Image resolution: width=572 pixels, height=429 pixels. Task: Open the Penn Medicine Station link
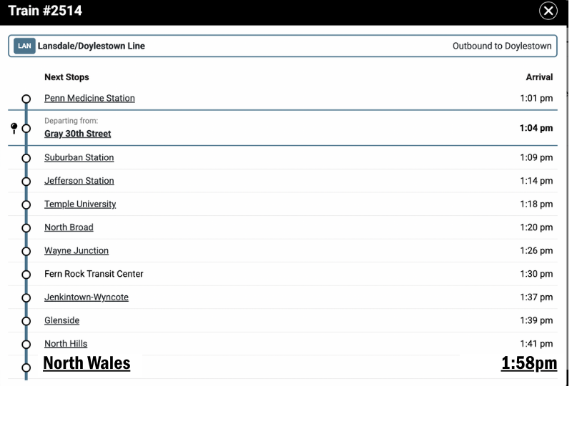point(89,98)
